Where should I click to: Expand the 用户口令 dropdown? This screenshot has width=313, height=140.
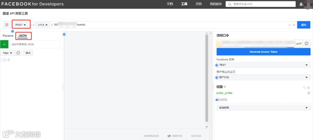tap(263, 77)
